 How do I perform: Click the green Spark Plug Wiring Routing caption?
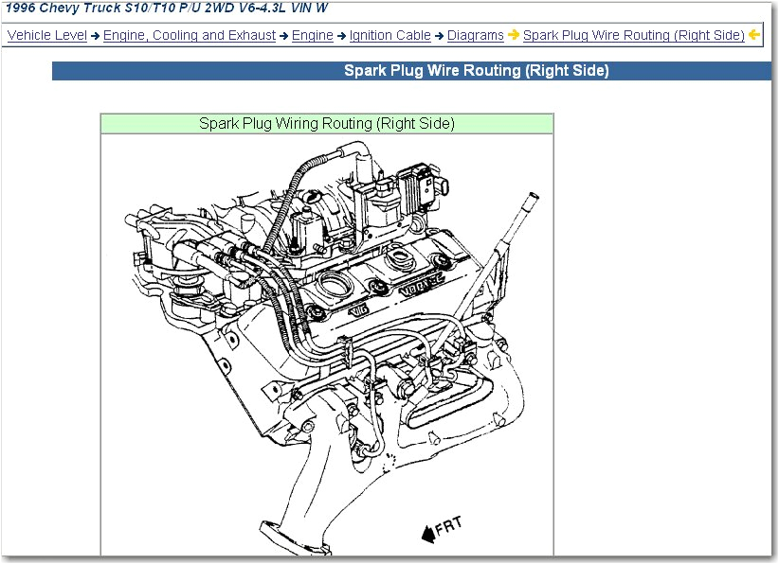[x=327, y=124]
